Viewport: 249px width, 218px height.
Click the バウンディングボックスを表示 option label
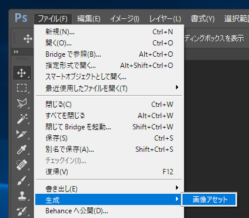tap(214, 38)
